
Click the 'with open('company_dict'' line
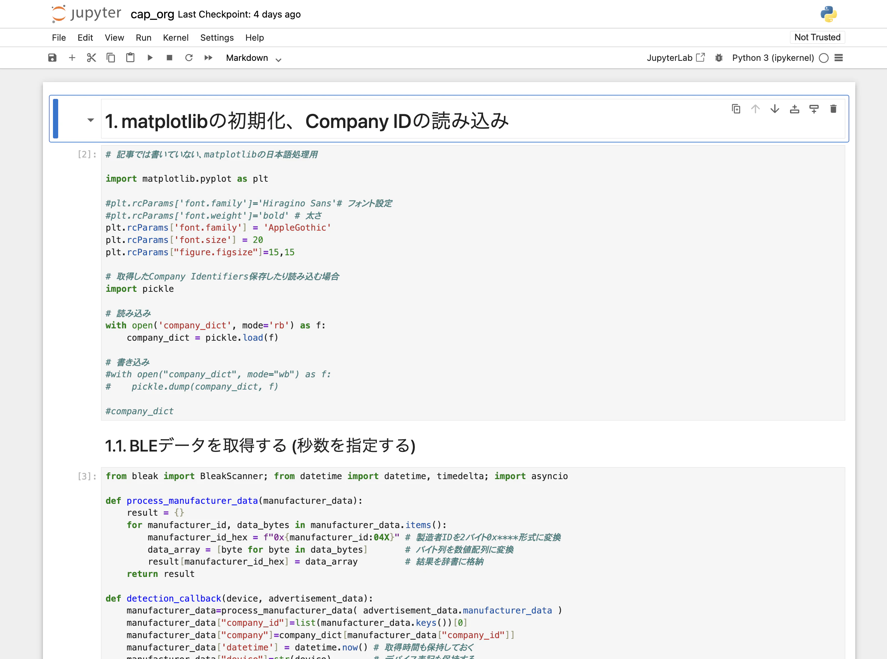click(x=216, y=325)
